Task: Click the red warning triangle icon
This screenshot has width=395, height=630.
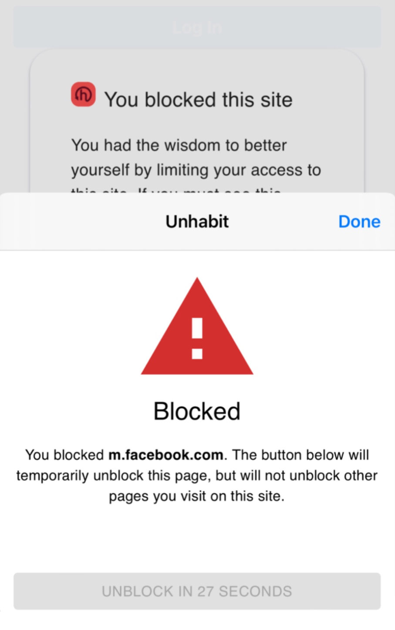Action: pyautogui.click(x=197, y=326)
